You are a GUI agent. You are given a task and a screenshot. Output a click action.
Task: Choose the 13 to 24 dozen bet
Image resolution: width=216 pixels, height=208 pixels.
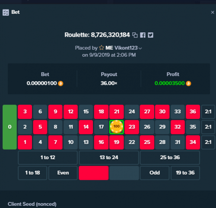109,157
